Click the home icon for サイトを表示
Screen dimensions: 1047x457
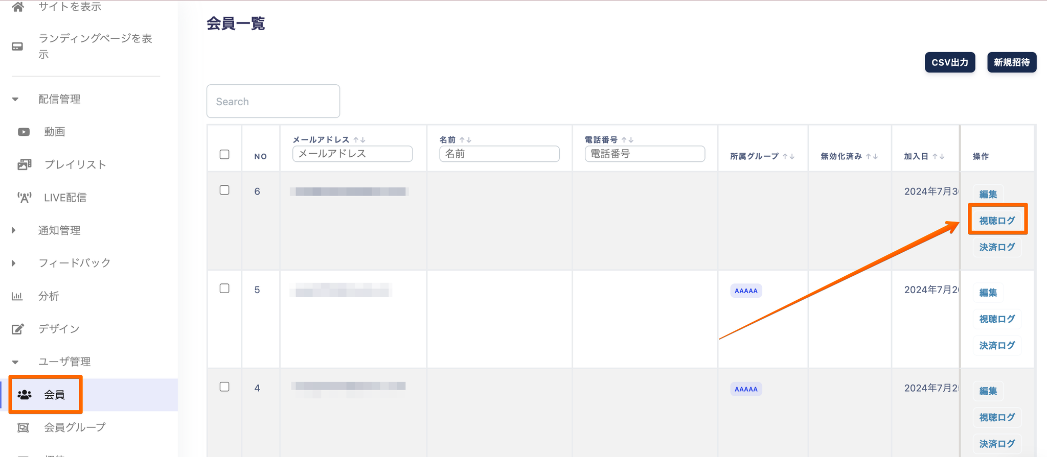tap(18, 7)
